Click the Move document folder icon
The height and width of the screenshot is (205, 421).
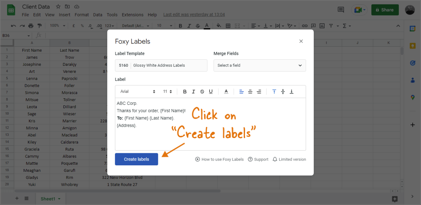click(67, 7)
